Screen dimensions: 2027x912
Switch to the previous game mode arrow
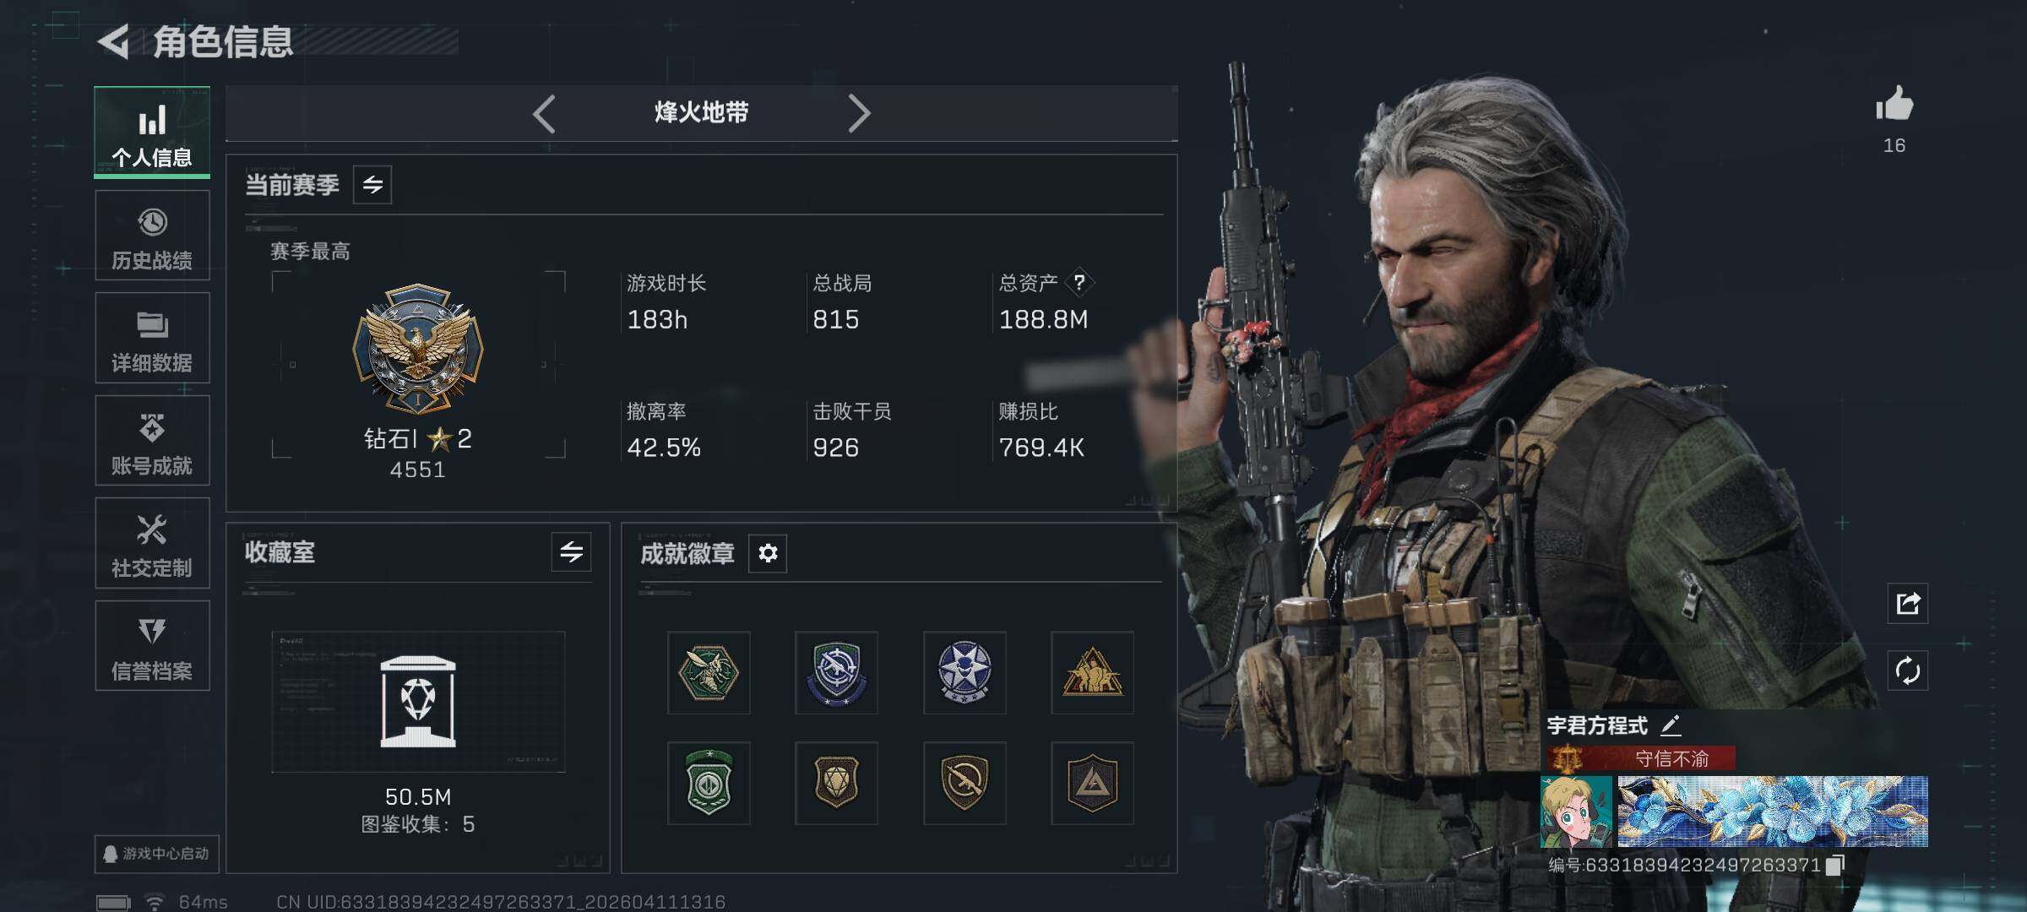(545, 113)
